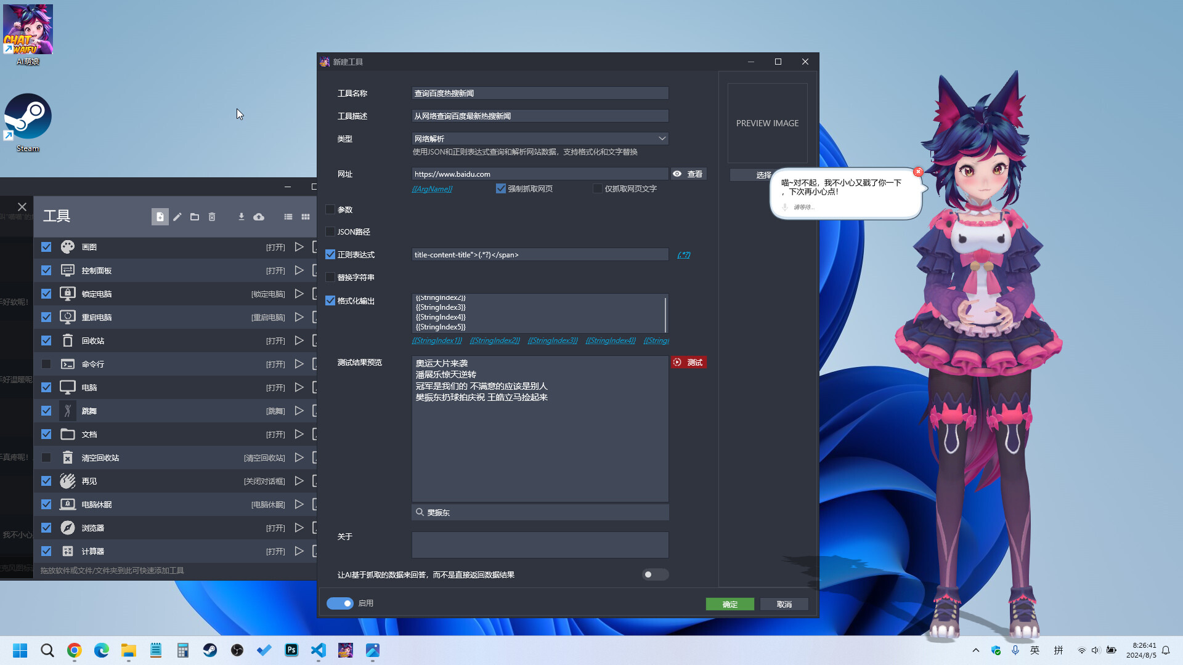Confirm with the 确定 button
Screen dimensions: 1183x665
pos(730,604)
